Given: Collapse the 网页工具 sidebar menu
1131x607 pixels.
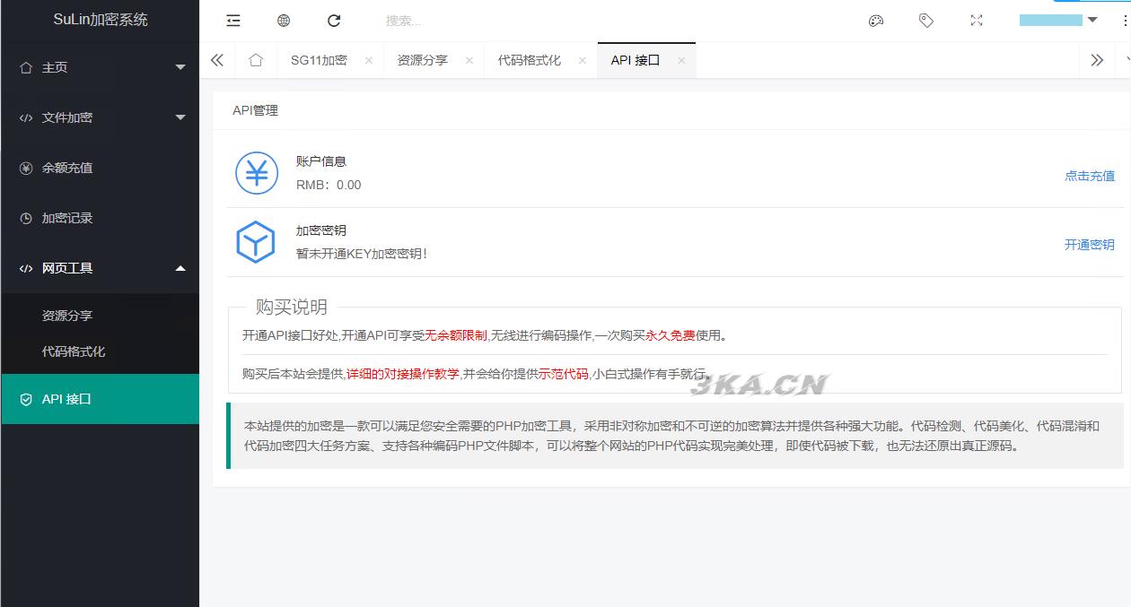Looking at the screenshot, I should [x=99, y=268].
